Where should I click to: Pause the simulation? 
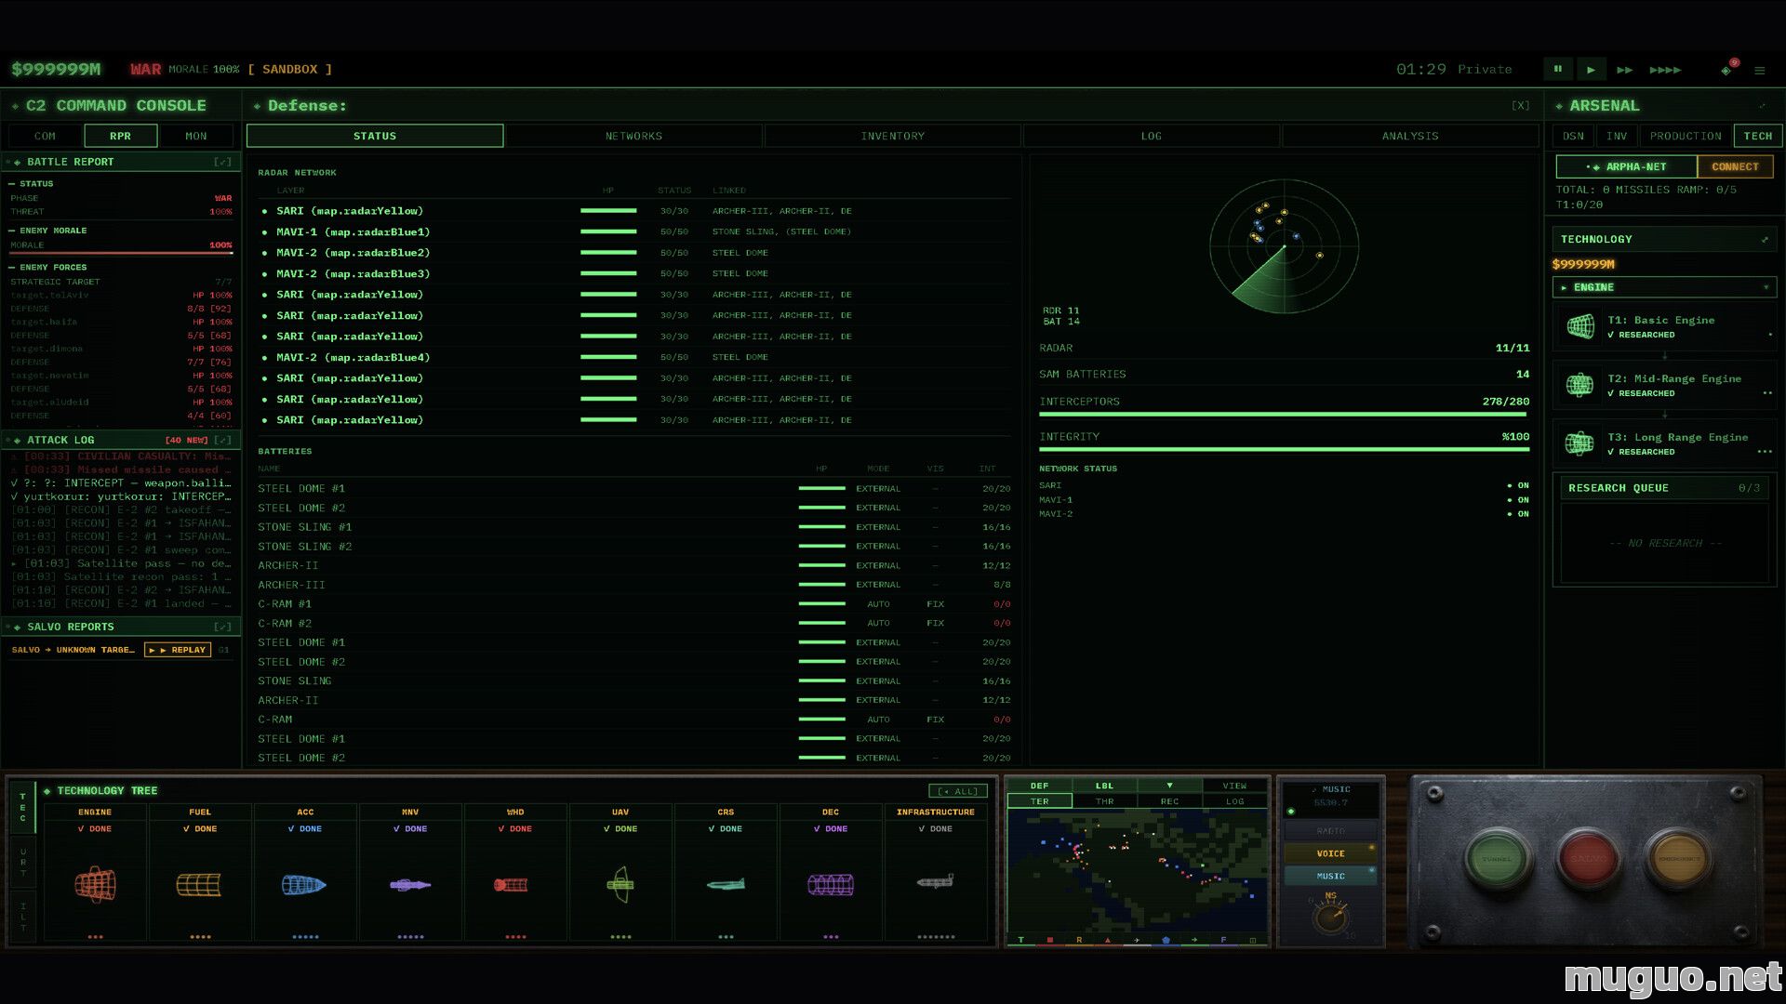pos(1557,69)
